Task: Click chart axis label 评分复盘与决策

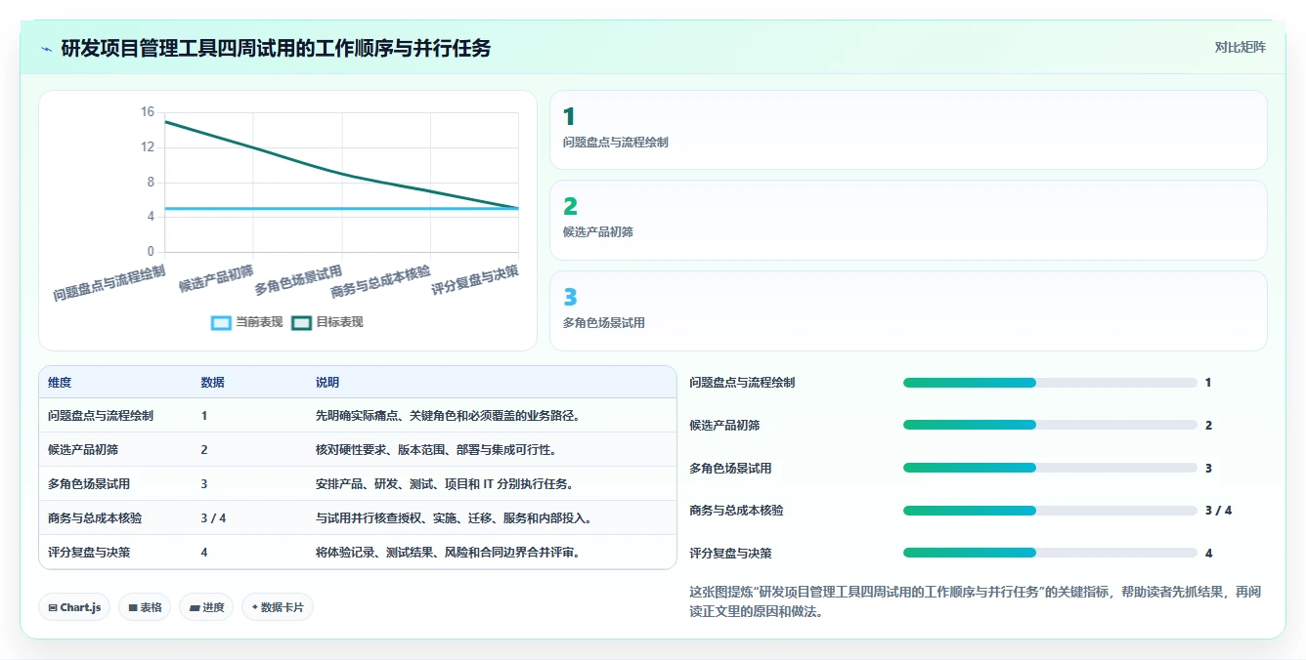Action: point(475,279)
